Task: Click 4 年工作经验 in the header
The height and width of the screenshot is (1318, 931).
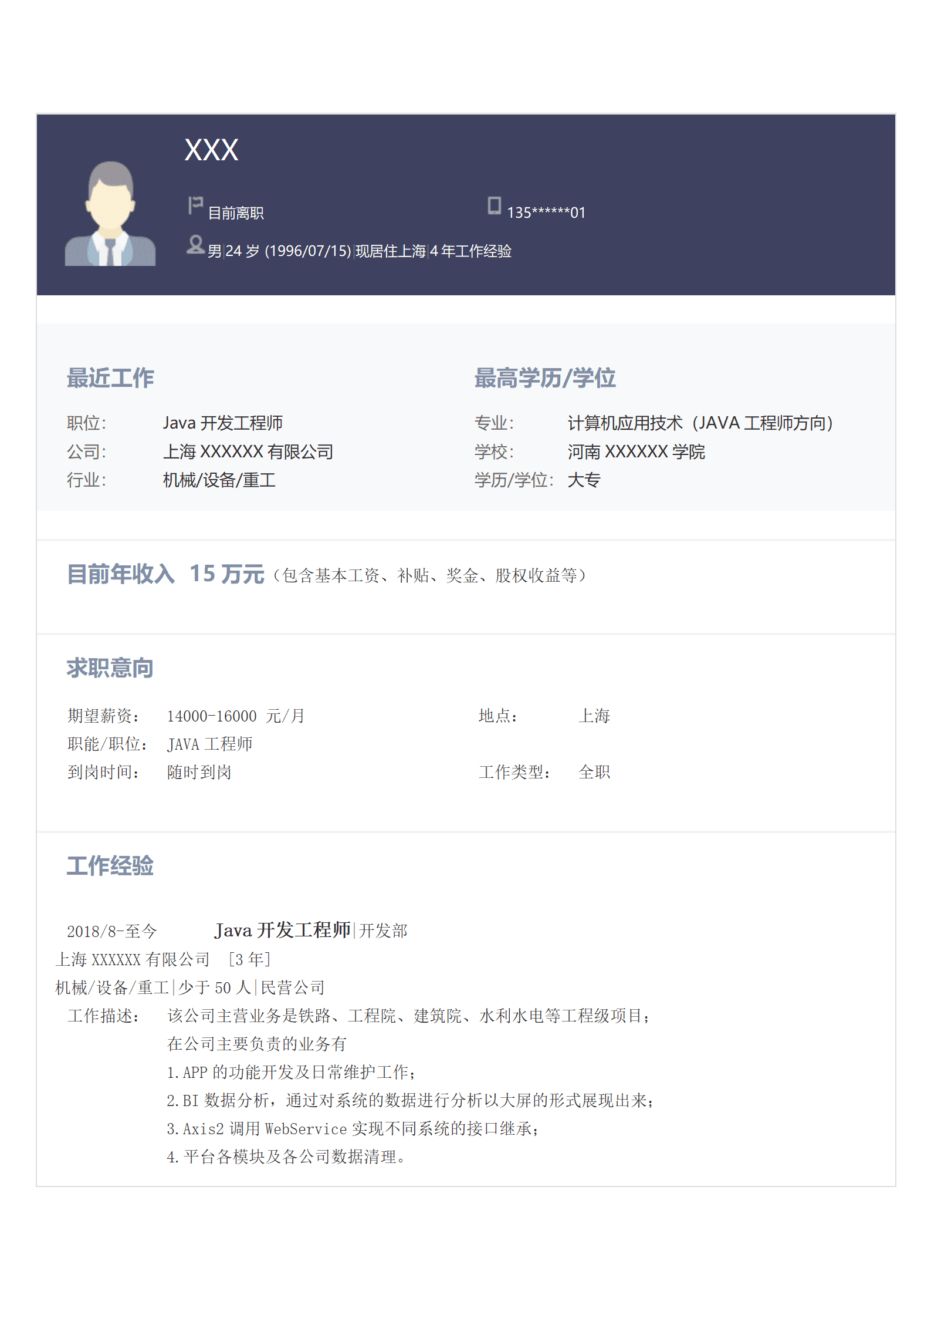Action: tap(471, 251)
